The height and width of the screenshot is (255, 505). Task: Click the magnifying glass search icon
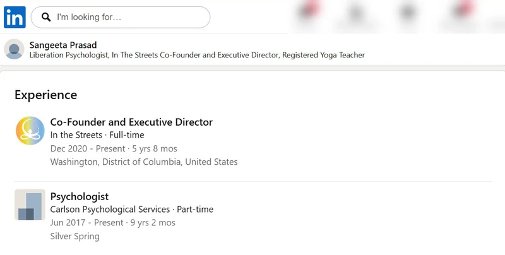[46, 17]
